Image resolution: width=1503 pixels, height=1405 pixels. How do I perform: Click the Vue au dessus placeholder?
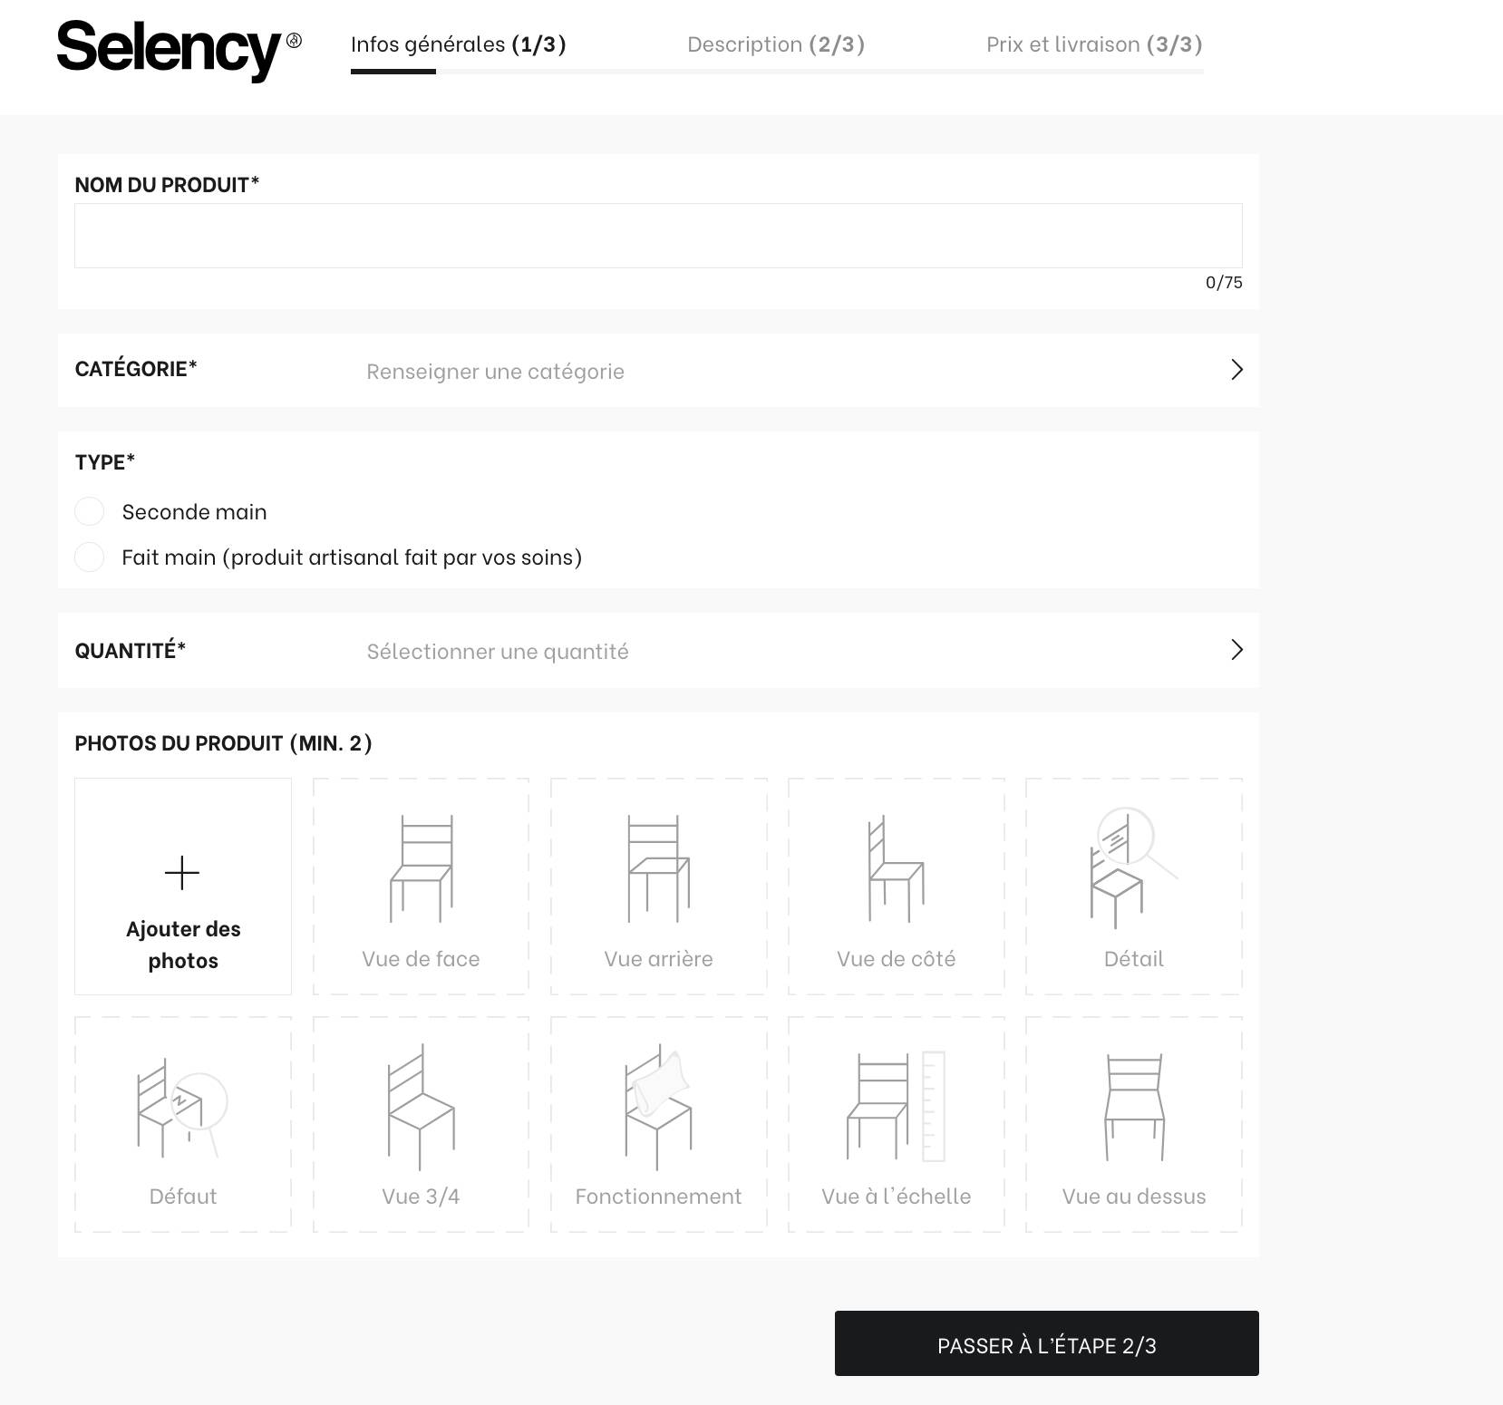(1134, 1124)
